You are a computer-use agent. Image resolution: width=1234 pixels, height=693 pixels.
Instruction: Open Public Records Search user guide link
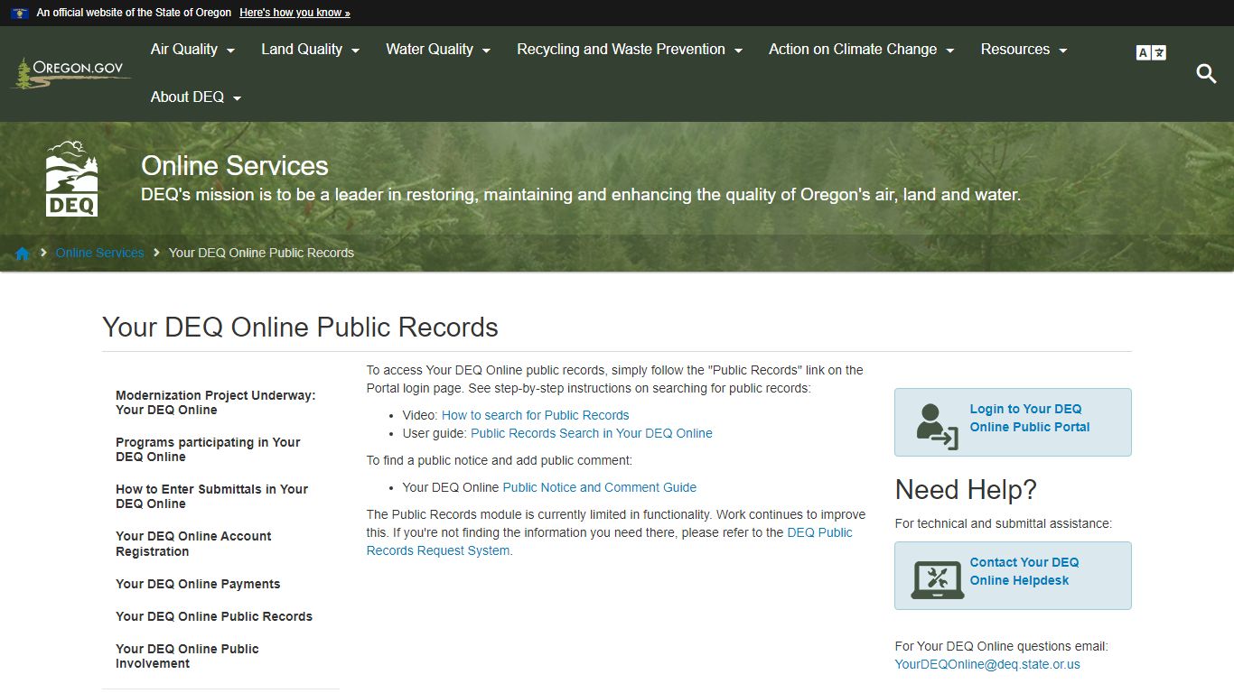(592, 433)
